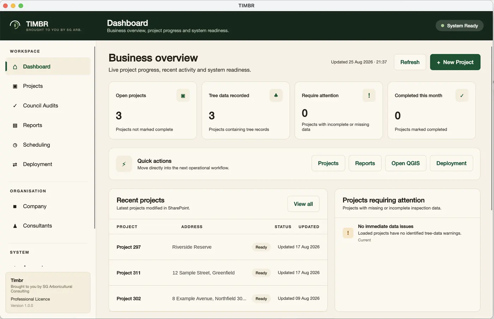The height and width of the screenshot is (319, 494).
Task: Click View all recent projects
Action: click(303, 204)
